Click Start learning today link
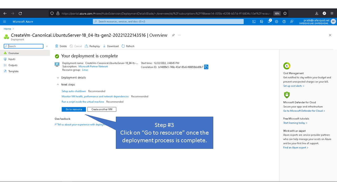 [295, 123]
